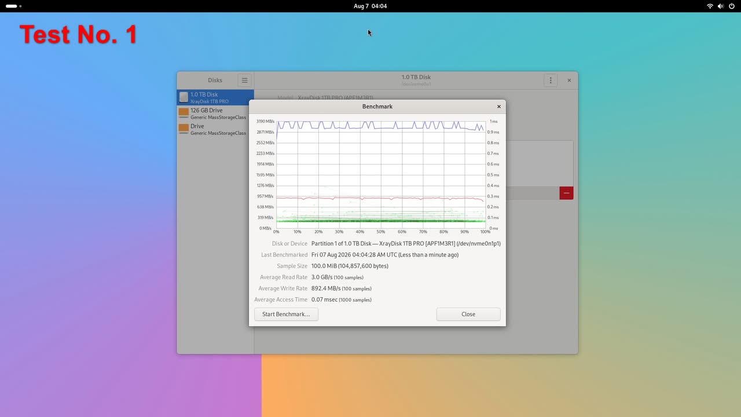Viewport: 741px width, 417px height.
Task: Click the Wi-Fi status icon
Action: coord(710,6)
